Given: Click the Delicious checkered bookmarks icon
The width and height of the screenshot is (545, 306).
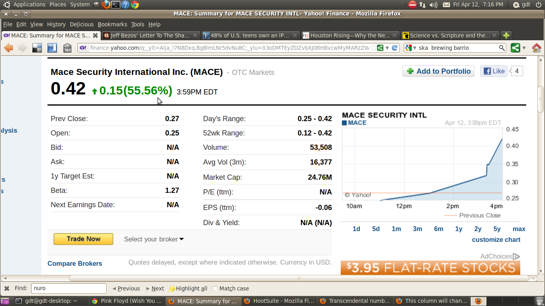Looking at the screenshot, I should click(x=37, y=48).
